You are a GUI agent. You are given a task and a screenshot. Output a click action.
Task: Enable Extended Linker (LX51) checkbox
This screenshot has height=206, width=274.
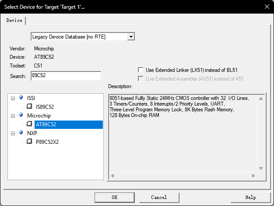pyautogui.click(x=141, y=70)
